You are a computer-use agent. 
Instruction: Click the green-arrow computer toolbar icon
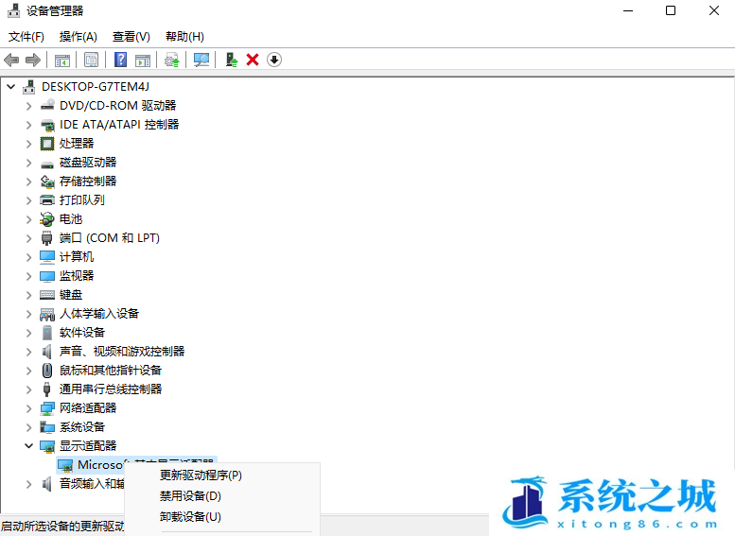pos(232,60)
